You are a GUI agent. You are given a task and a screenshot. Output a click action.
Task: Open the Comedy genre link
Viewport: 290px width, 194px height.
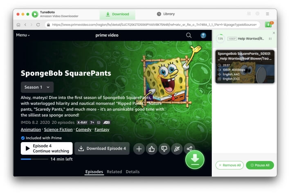(83, 129)
